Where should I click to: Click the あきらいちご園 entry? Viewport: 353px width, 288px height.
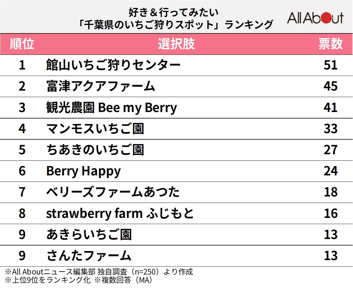click(x=89, y=235)
